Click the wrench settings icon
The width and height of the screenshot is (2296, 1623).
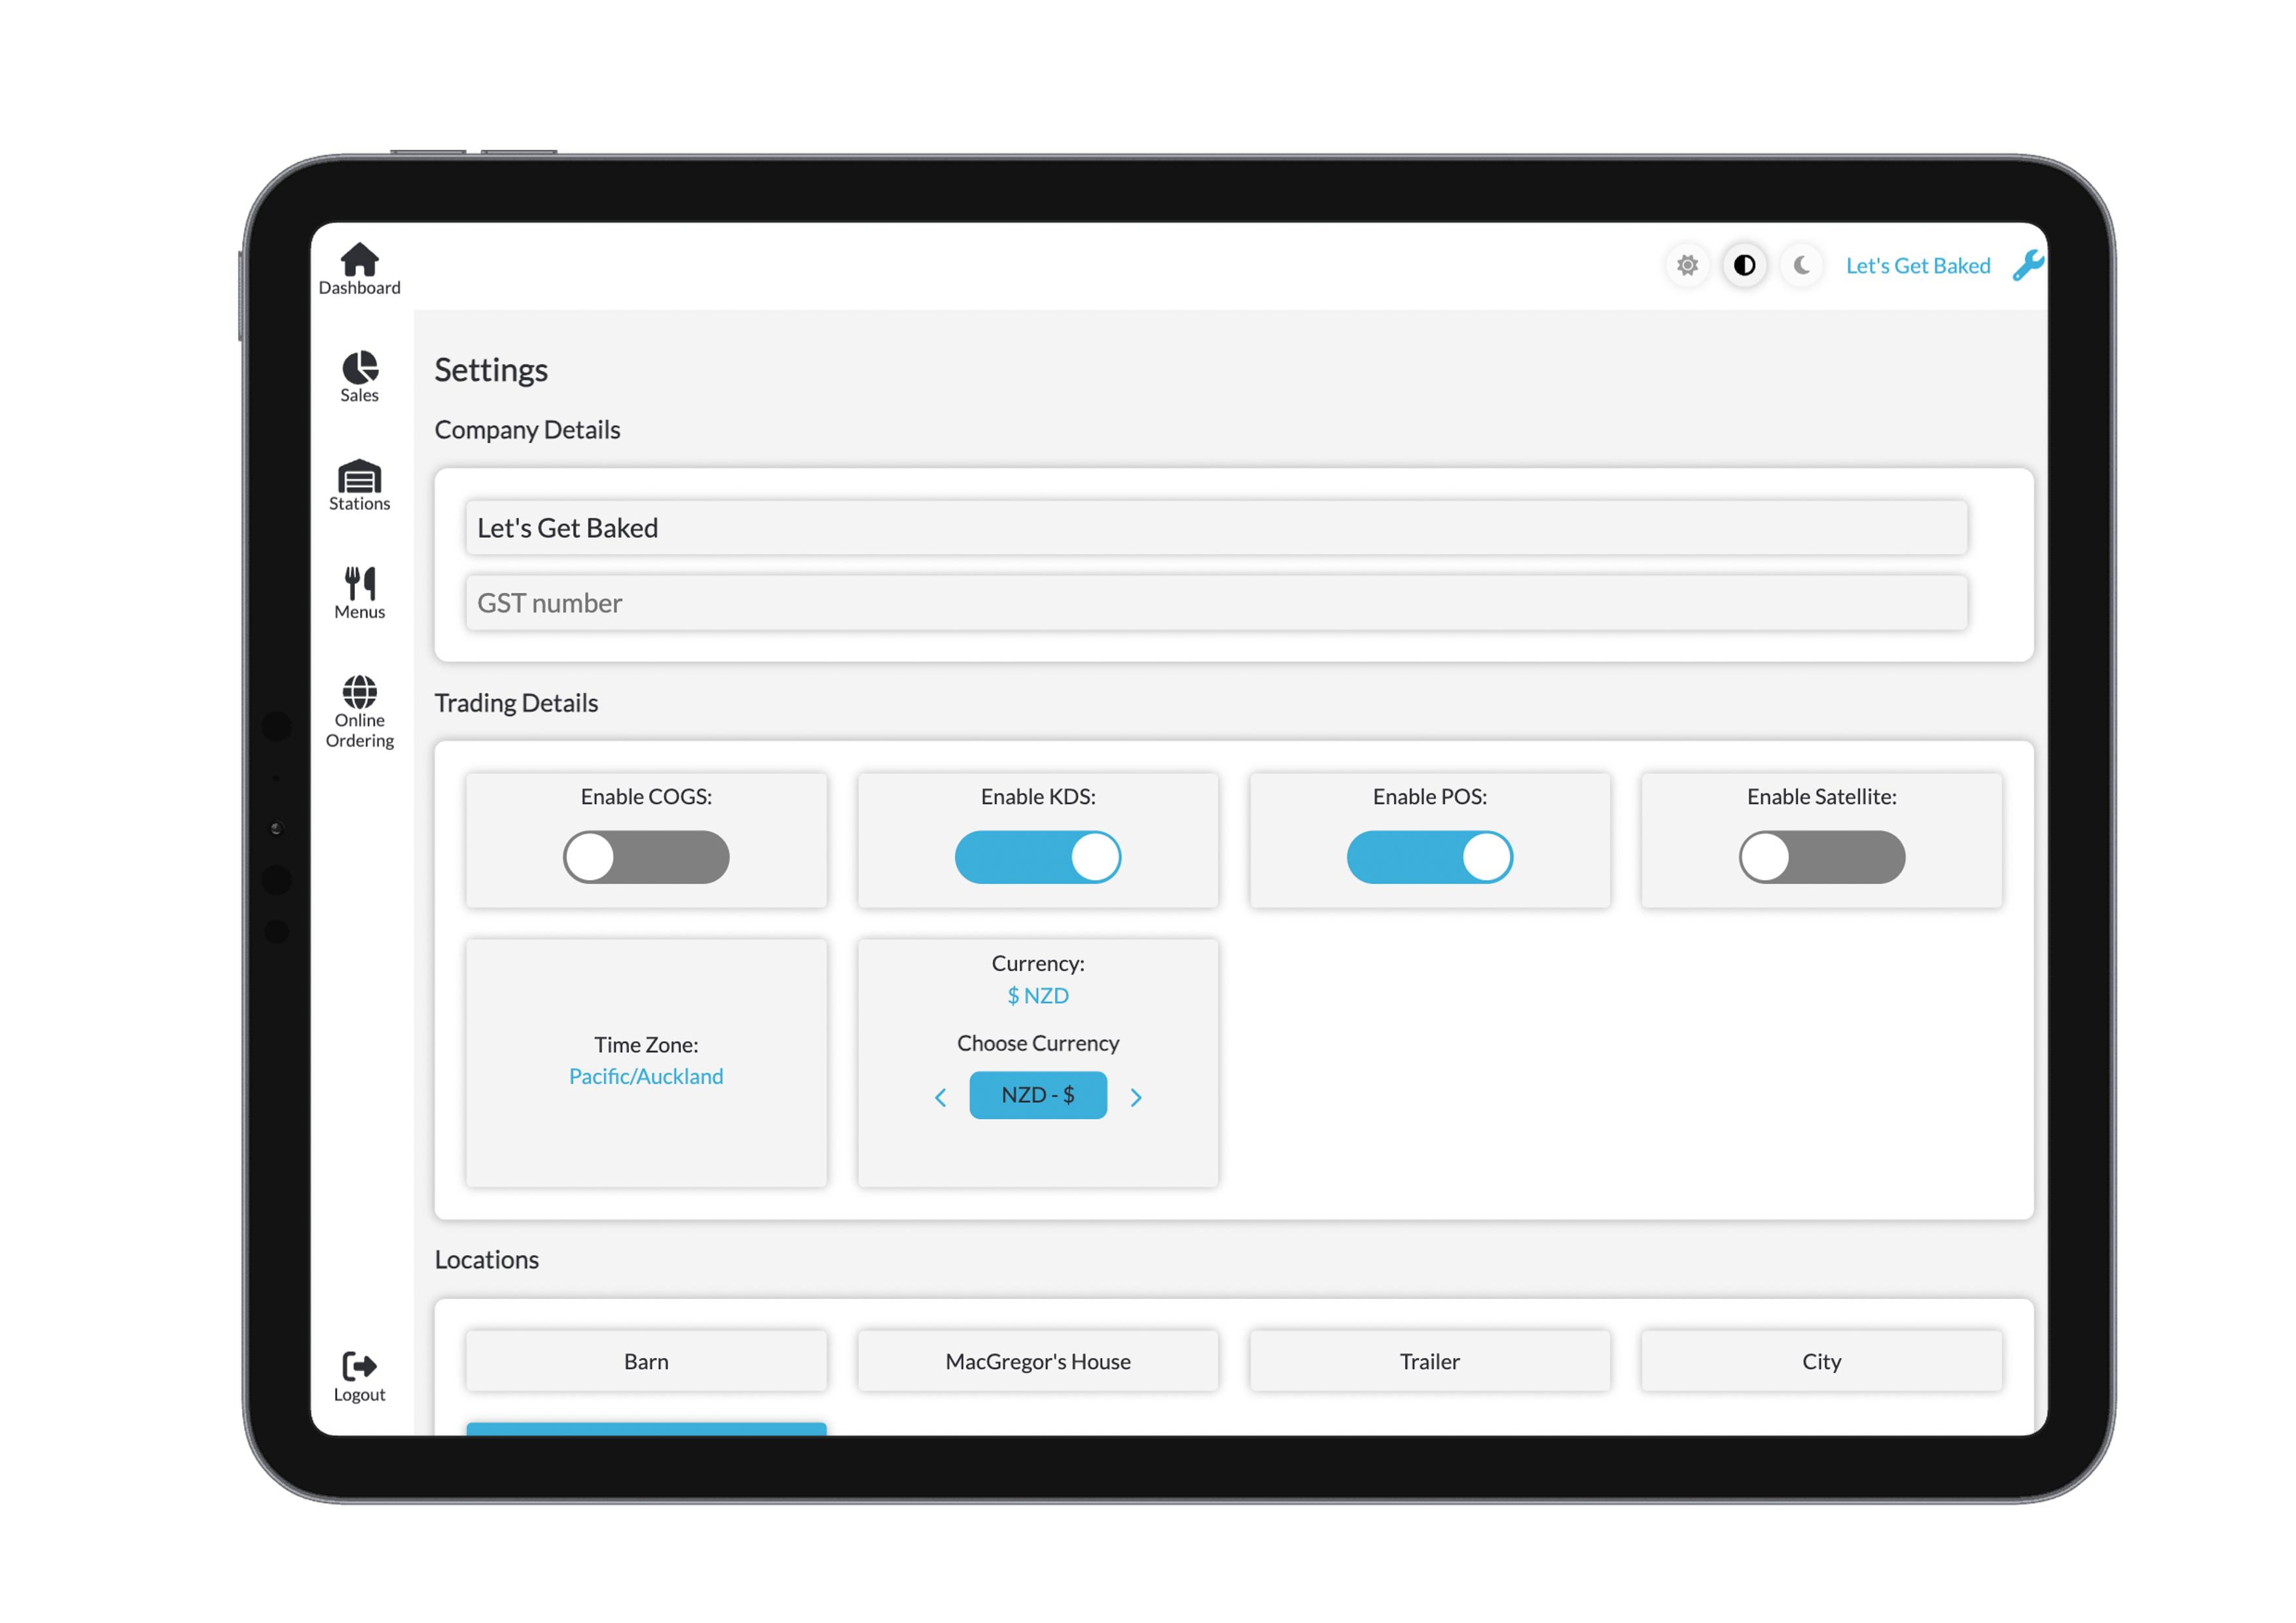click(x=2027, y=266)
